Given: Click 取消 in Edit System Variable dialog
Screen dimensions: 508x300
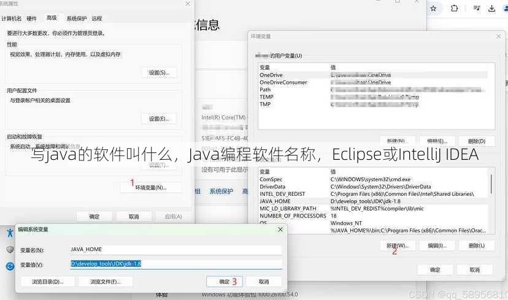Looking at the screenshot, I should pos(264,282).
